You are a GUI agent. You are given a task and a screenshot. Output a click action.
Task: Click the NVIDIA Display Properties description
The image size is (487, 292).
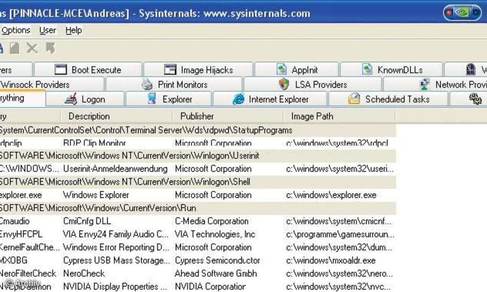115,286
